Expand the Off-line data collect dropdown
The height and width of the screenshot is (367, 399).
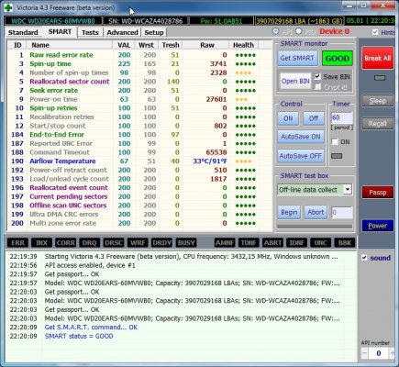click(x=348, y=189)
